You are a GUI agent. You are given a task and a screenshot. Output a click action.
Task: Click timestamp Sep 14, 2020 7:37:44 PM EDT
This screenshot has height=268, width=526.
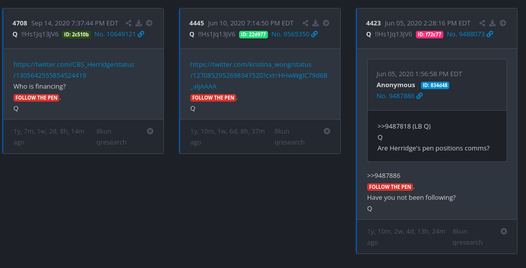75,23
